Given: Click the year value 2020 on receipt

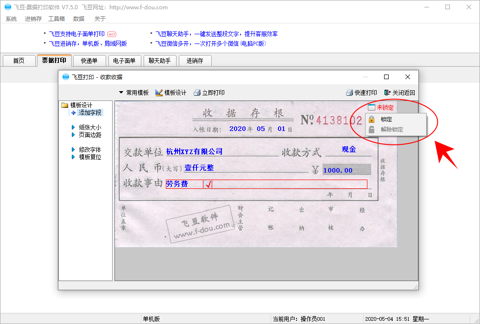Looking at the screenshot, I should [x=238, y=129].
